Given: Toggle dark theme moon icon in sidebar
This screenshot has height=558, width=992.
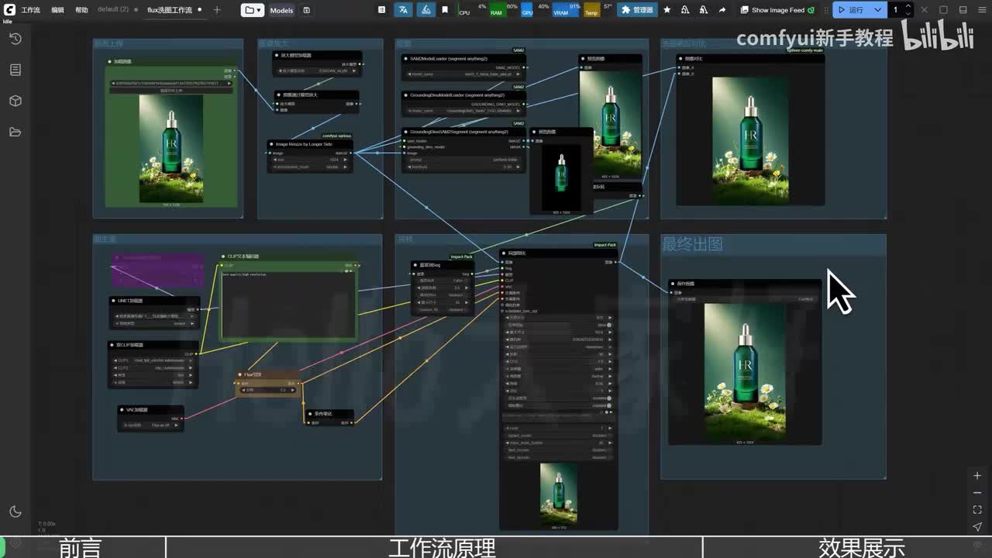Looking at the screenshot, I should tap(15, 511).
